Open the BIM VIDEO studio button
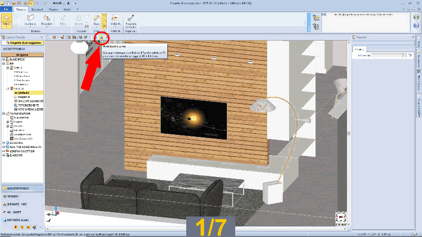 [22, 220]
